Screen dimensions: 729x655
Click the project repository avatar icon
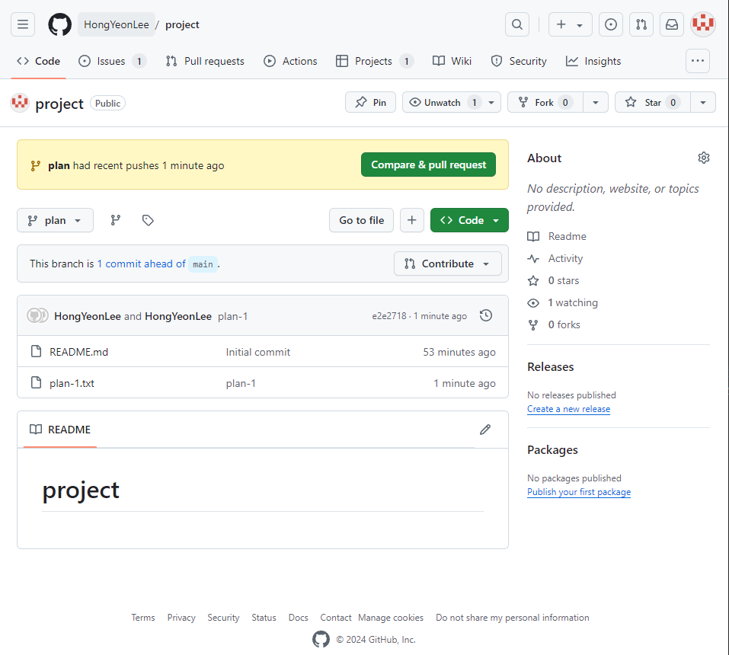20,103
